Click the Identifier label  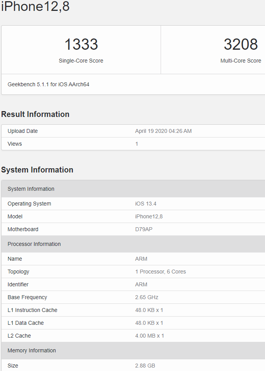[x=18, y=284]
